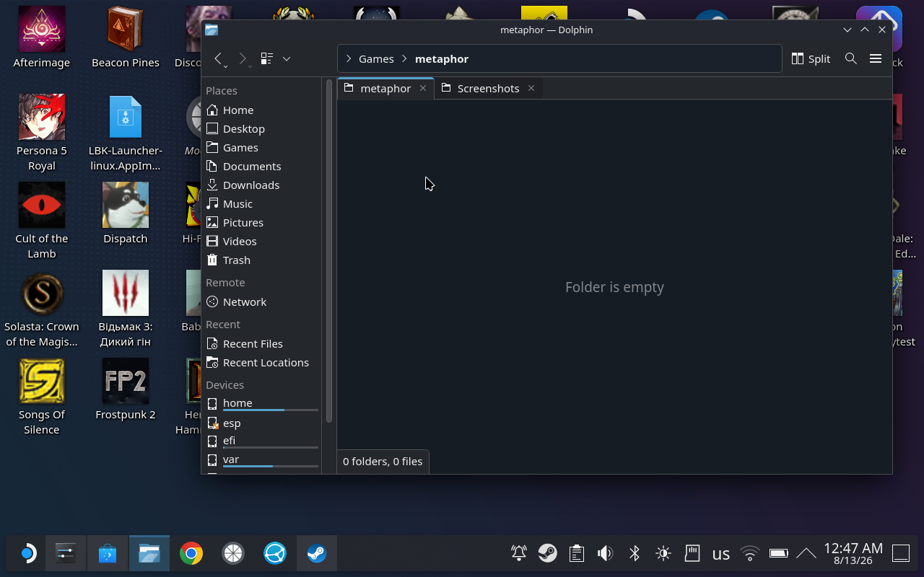Close the metaphor tab

click(x=423, y=88)
